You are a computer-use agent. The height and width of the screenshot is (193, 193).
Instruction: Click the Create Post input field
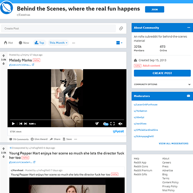tap(58, 29)
